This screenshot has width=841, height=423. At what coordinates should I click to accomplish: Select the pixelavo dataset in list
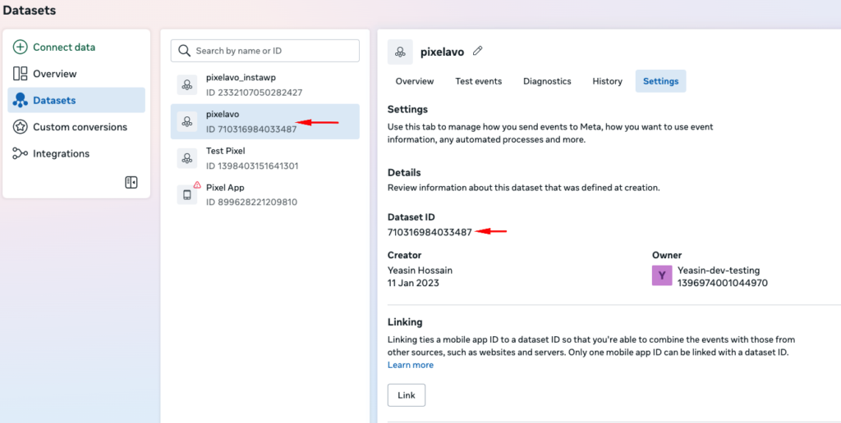(264, 121)
